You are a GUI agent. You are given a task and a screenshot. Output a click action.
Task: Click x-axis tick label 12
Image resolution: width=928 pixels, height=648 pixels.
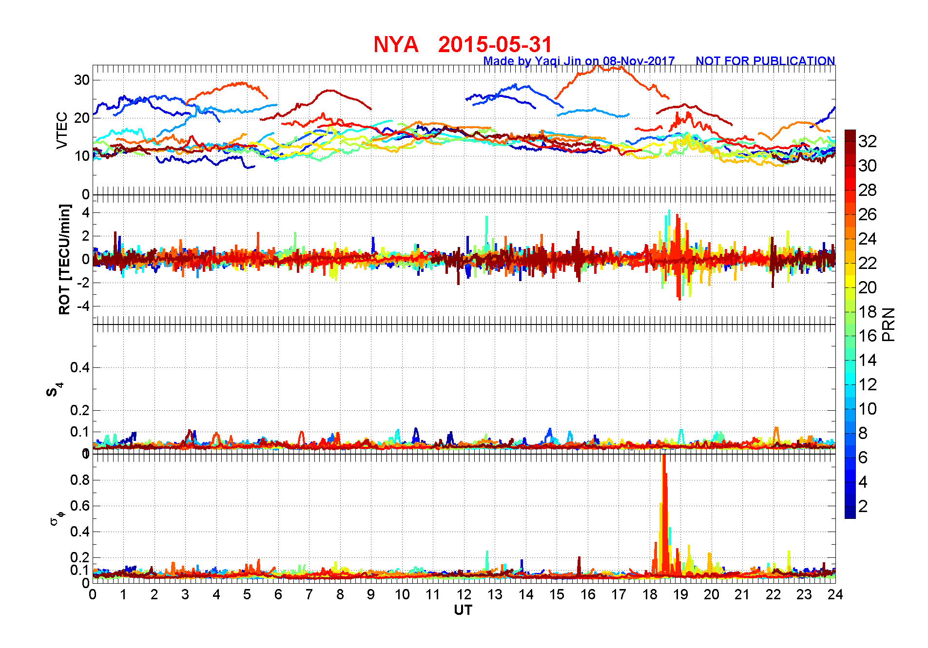click(x=464, y=594)
